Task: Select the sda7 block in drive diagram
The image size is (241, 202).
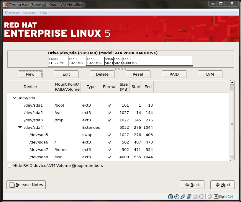Action: pos(118,61)
